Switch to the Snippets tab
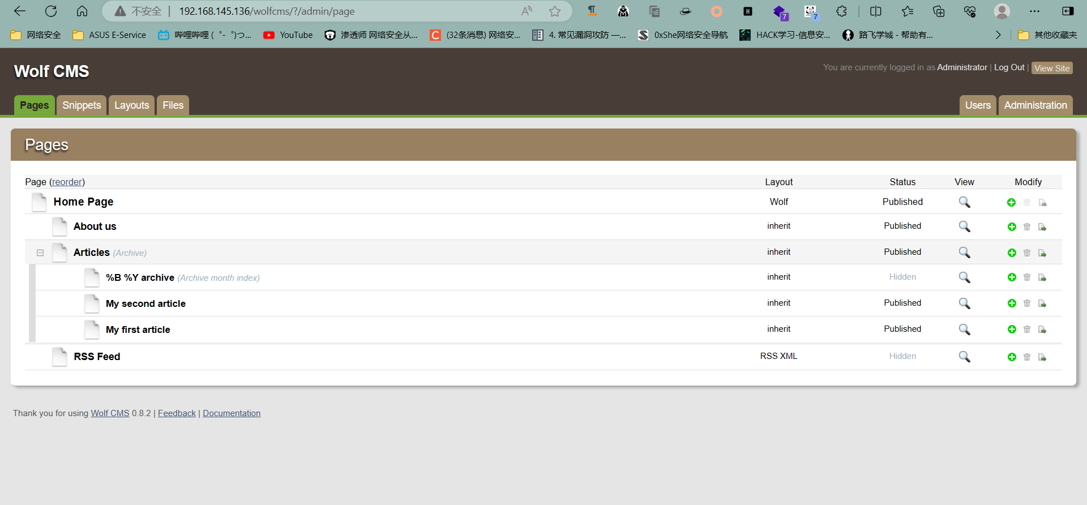The width and height of the screenshot is (1087, 505). (82, 105)
